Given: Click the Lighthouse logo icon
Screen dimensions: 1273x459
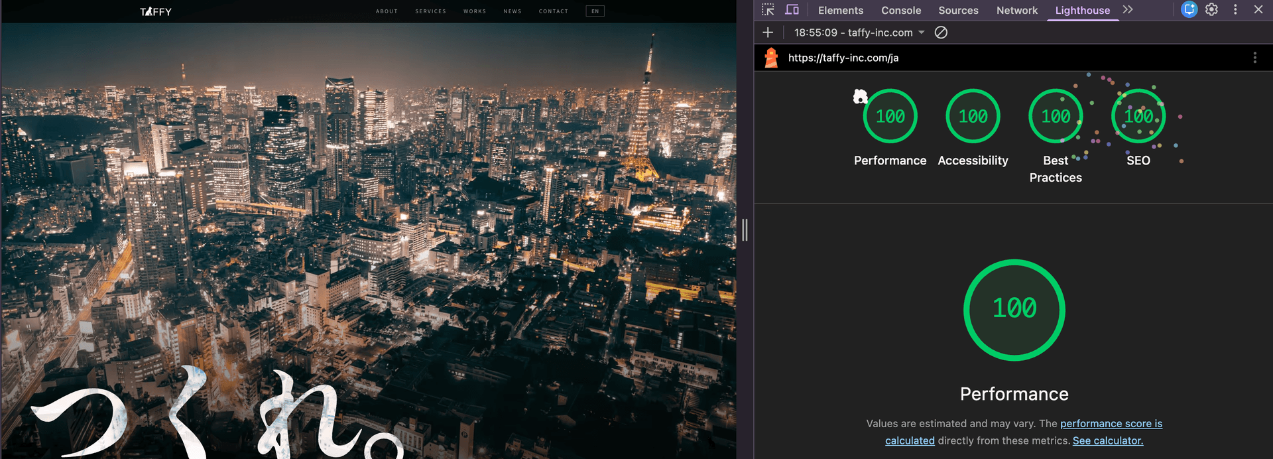Looking at the screenshot, I should pos(771,58).
